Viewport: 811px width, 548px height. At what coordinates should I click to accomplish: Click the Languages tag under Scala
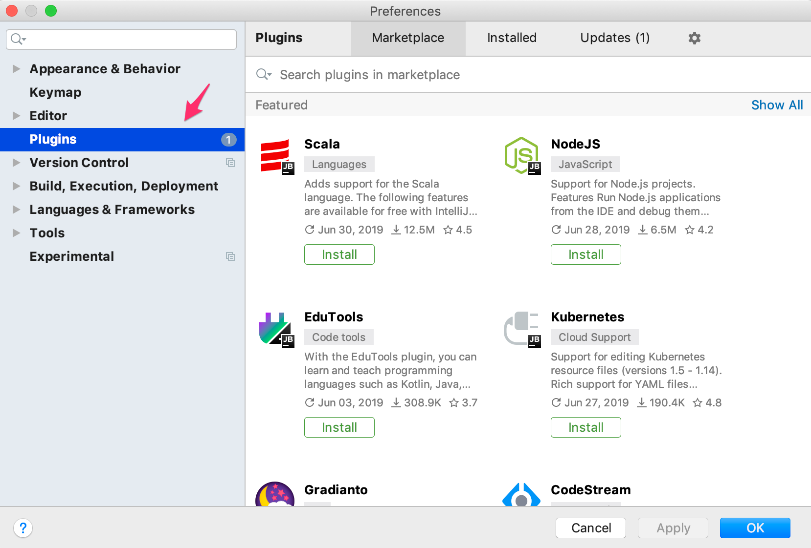click(339, 164)
